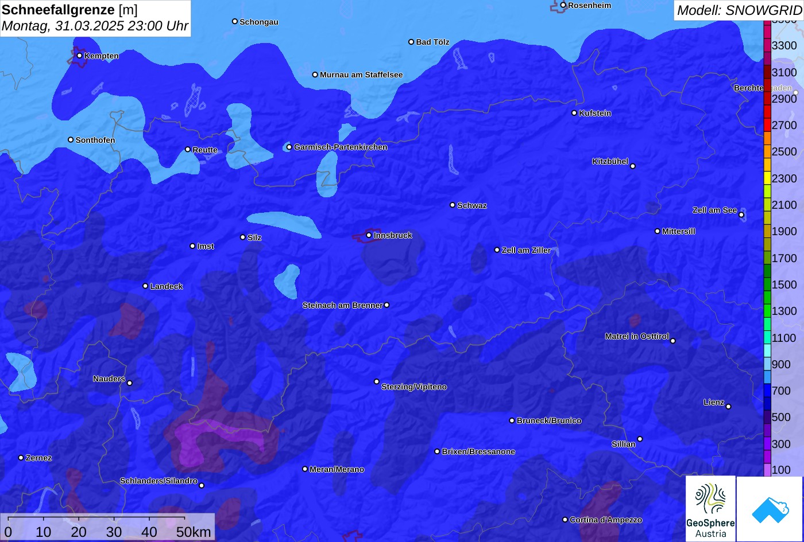
Task: Click the Modell: SNOWGRID label
Action: 739,10
